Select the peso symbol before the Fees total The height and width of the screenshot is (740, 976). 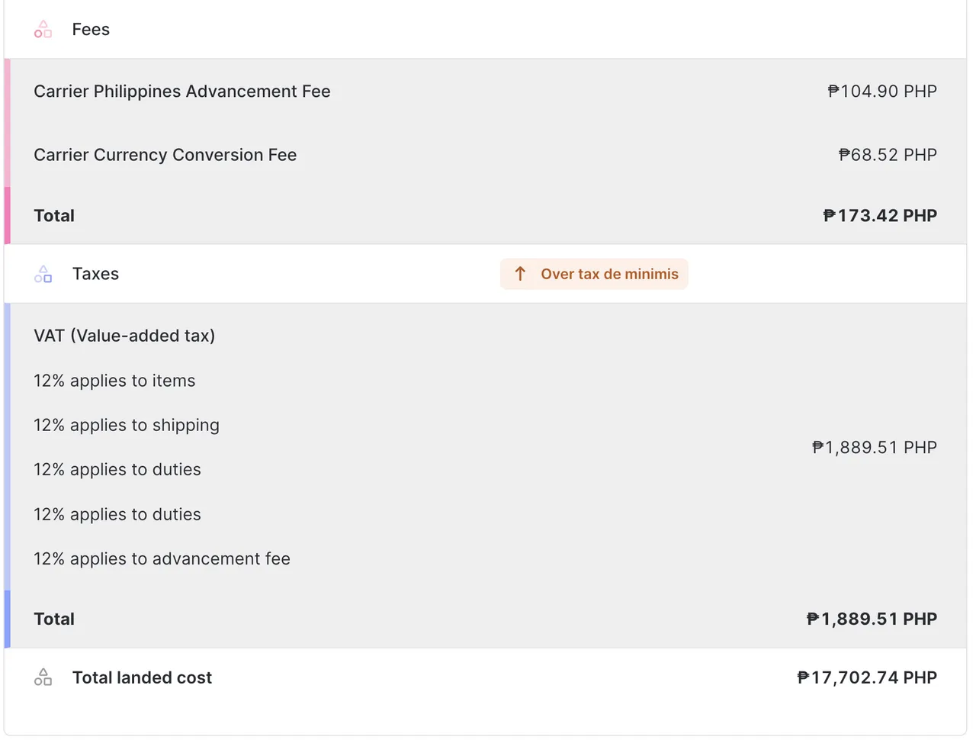(829, 215)
